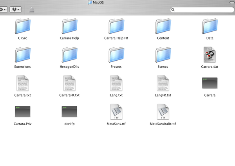Screen dimensions: 235x166
Task: Open the Carrara Help FR folder
Action: [x=116, y=26]
